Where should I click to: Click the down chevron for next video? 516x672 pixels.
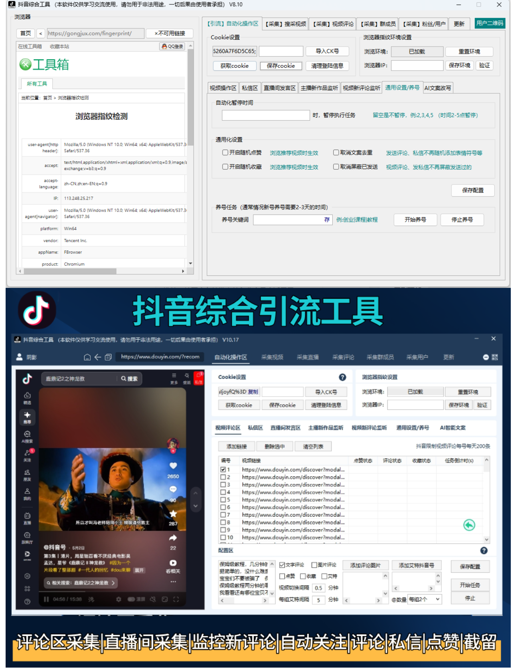(x=196, y=506)
